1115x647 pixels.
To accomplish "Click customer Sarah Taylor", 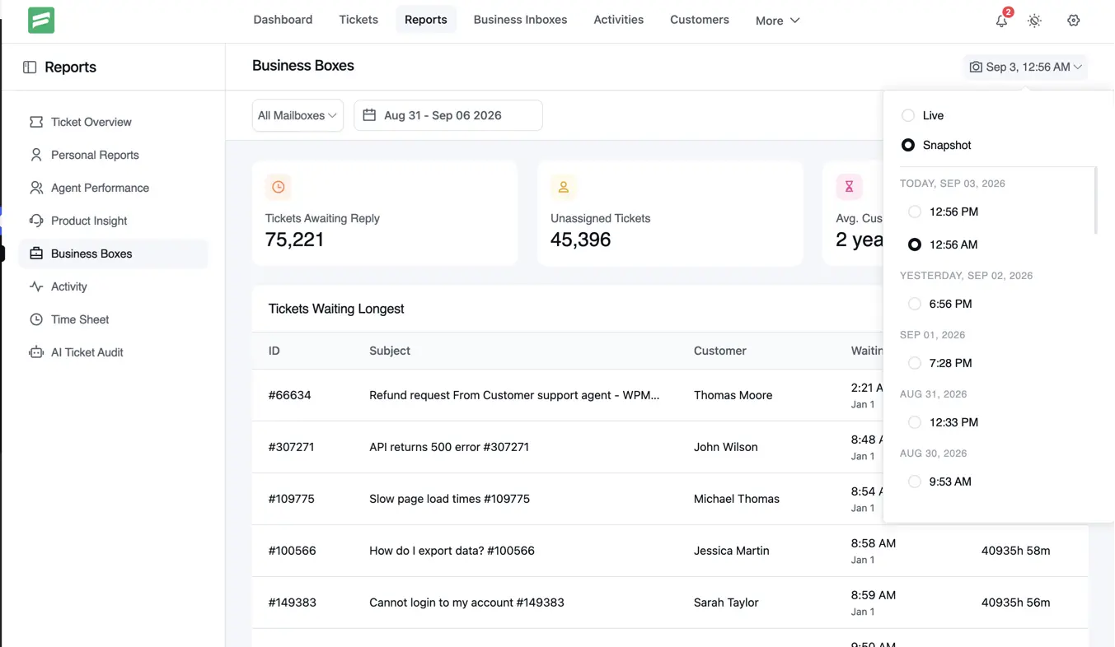I will pos(726,603).
